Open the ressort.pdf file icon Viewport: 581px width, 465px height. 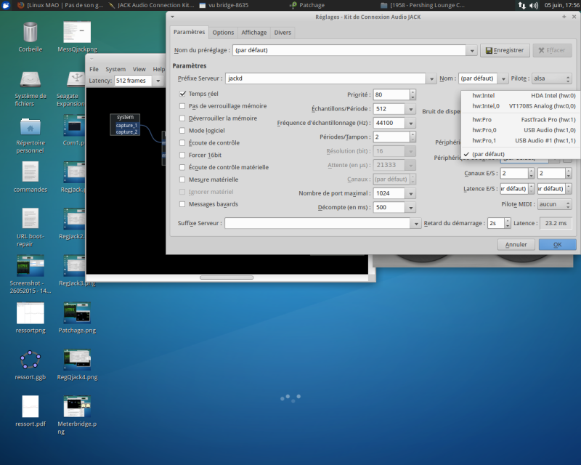pos(30,406)
